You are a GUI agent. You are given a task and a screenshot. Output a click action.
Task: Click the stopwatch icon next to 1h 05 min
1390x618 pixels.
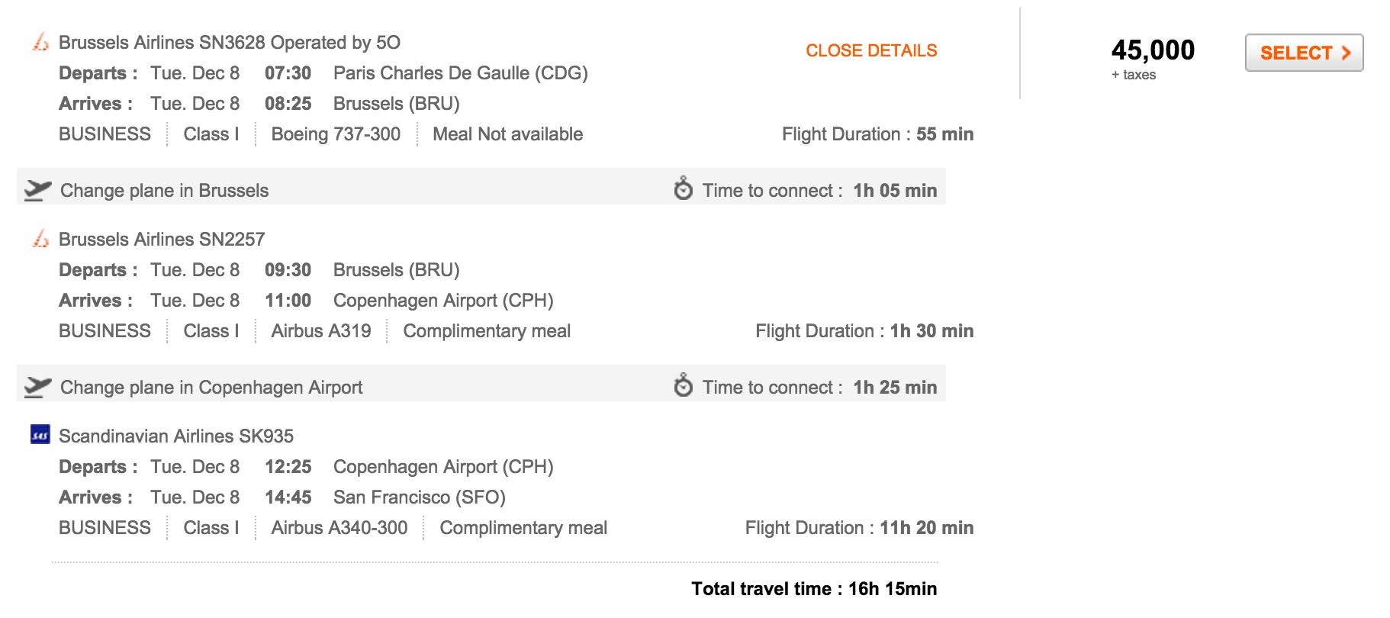coord(684,188)
